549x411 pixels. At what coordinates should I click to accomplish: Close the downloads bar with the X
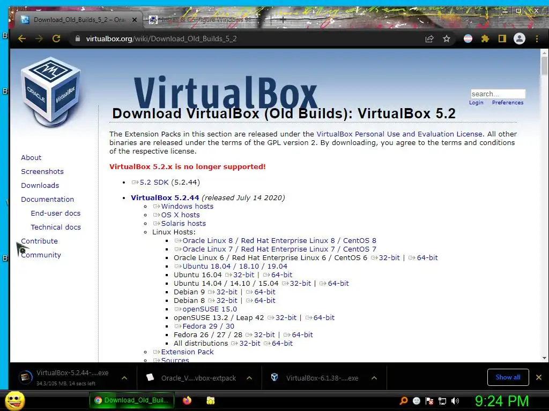(539, 377)
